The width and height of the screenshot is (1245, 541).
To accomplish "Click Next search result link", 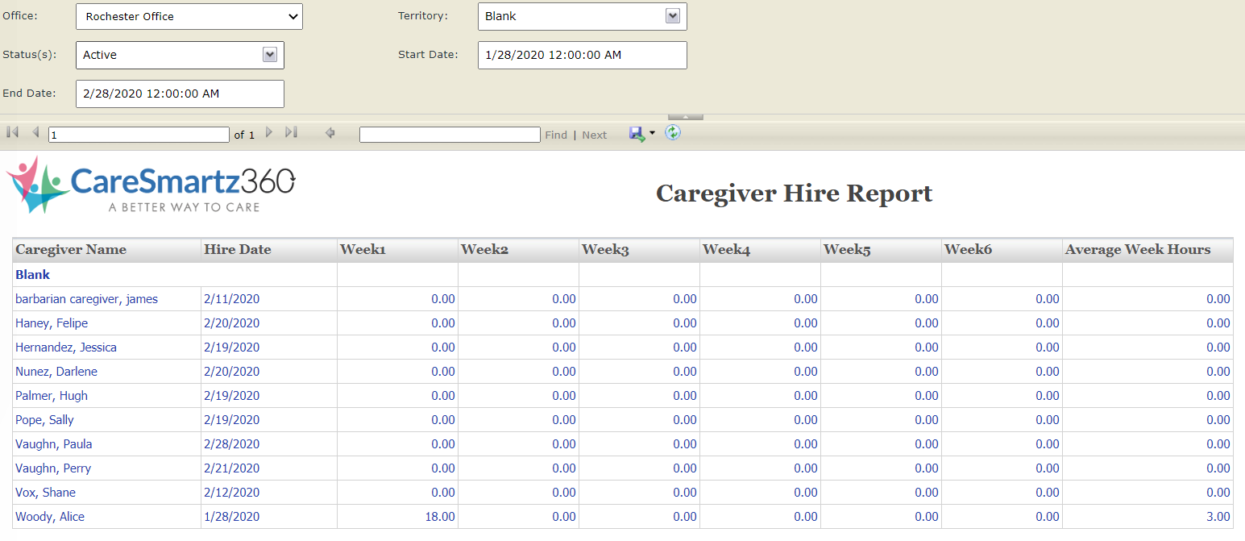I will 594,135.
